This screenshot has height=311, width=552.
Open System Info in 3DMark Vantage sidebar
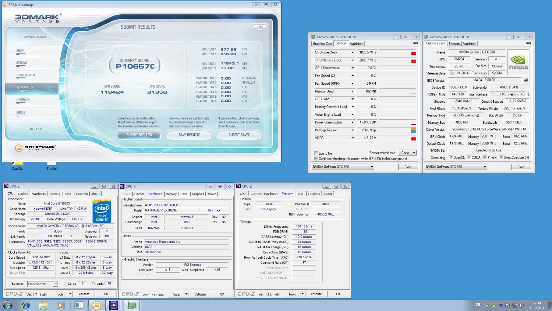point(25,75)
